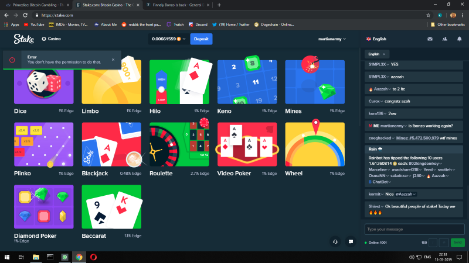Screen dimensions: 469x263
Task: Open the Dice game thumbnail
Action: coord(43,82)
